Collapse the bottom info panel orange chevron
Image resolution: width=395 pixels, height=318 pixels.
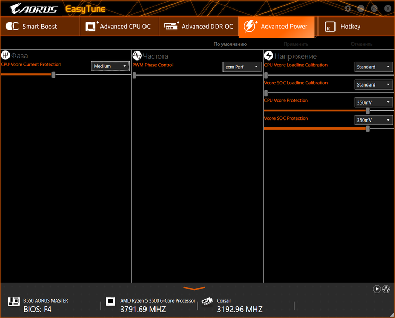pos(194,288)
